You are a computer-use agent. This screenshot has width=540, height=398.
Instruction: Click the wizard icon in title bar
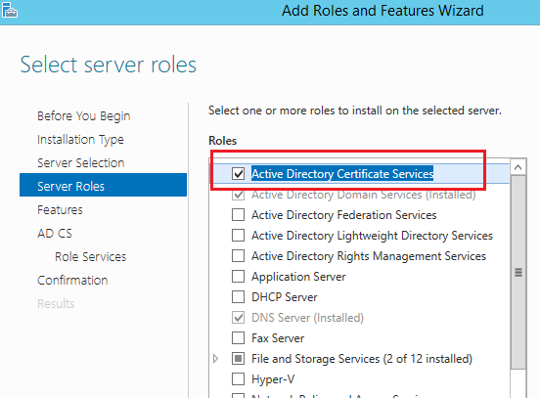pyautogui.click(x=10, y=10)
